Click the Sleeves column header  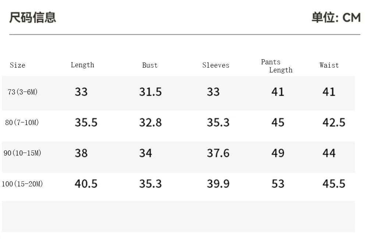point(216,65)
